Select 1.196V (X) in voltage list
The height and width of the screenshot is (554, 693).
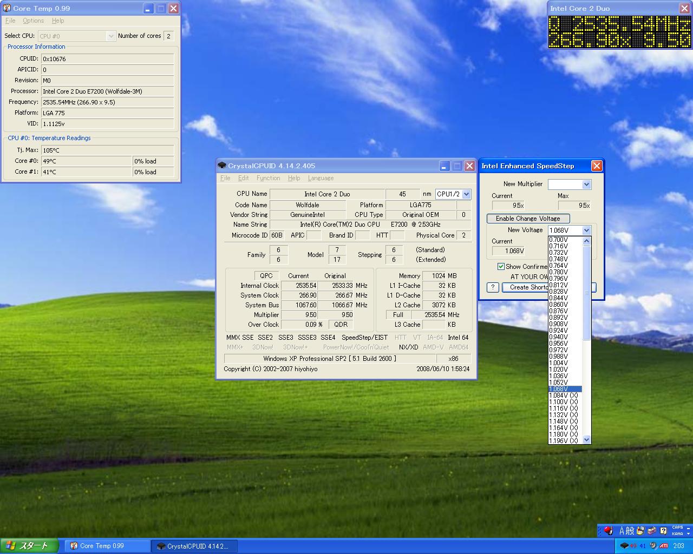pyautogui.click(x=565, y=441)
